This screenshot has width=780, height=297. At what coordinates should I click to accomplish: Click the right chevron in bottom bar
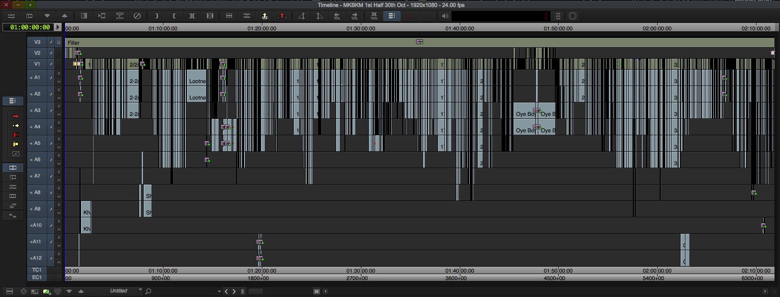234,292
